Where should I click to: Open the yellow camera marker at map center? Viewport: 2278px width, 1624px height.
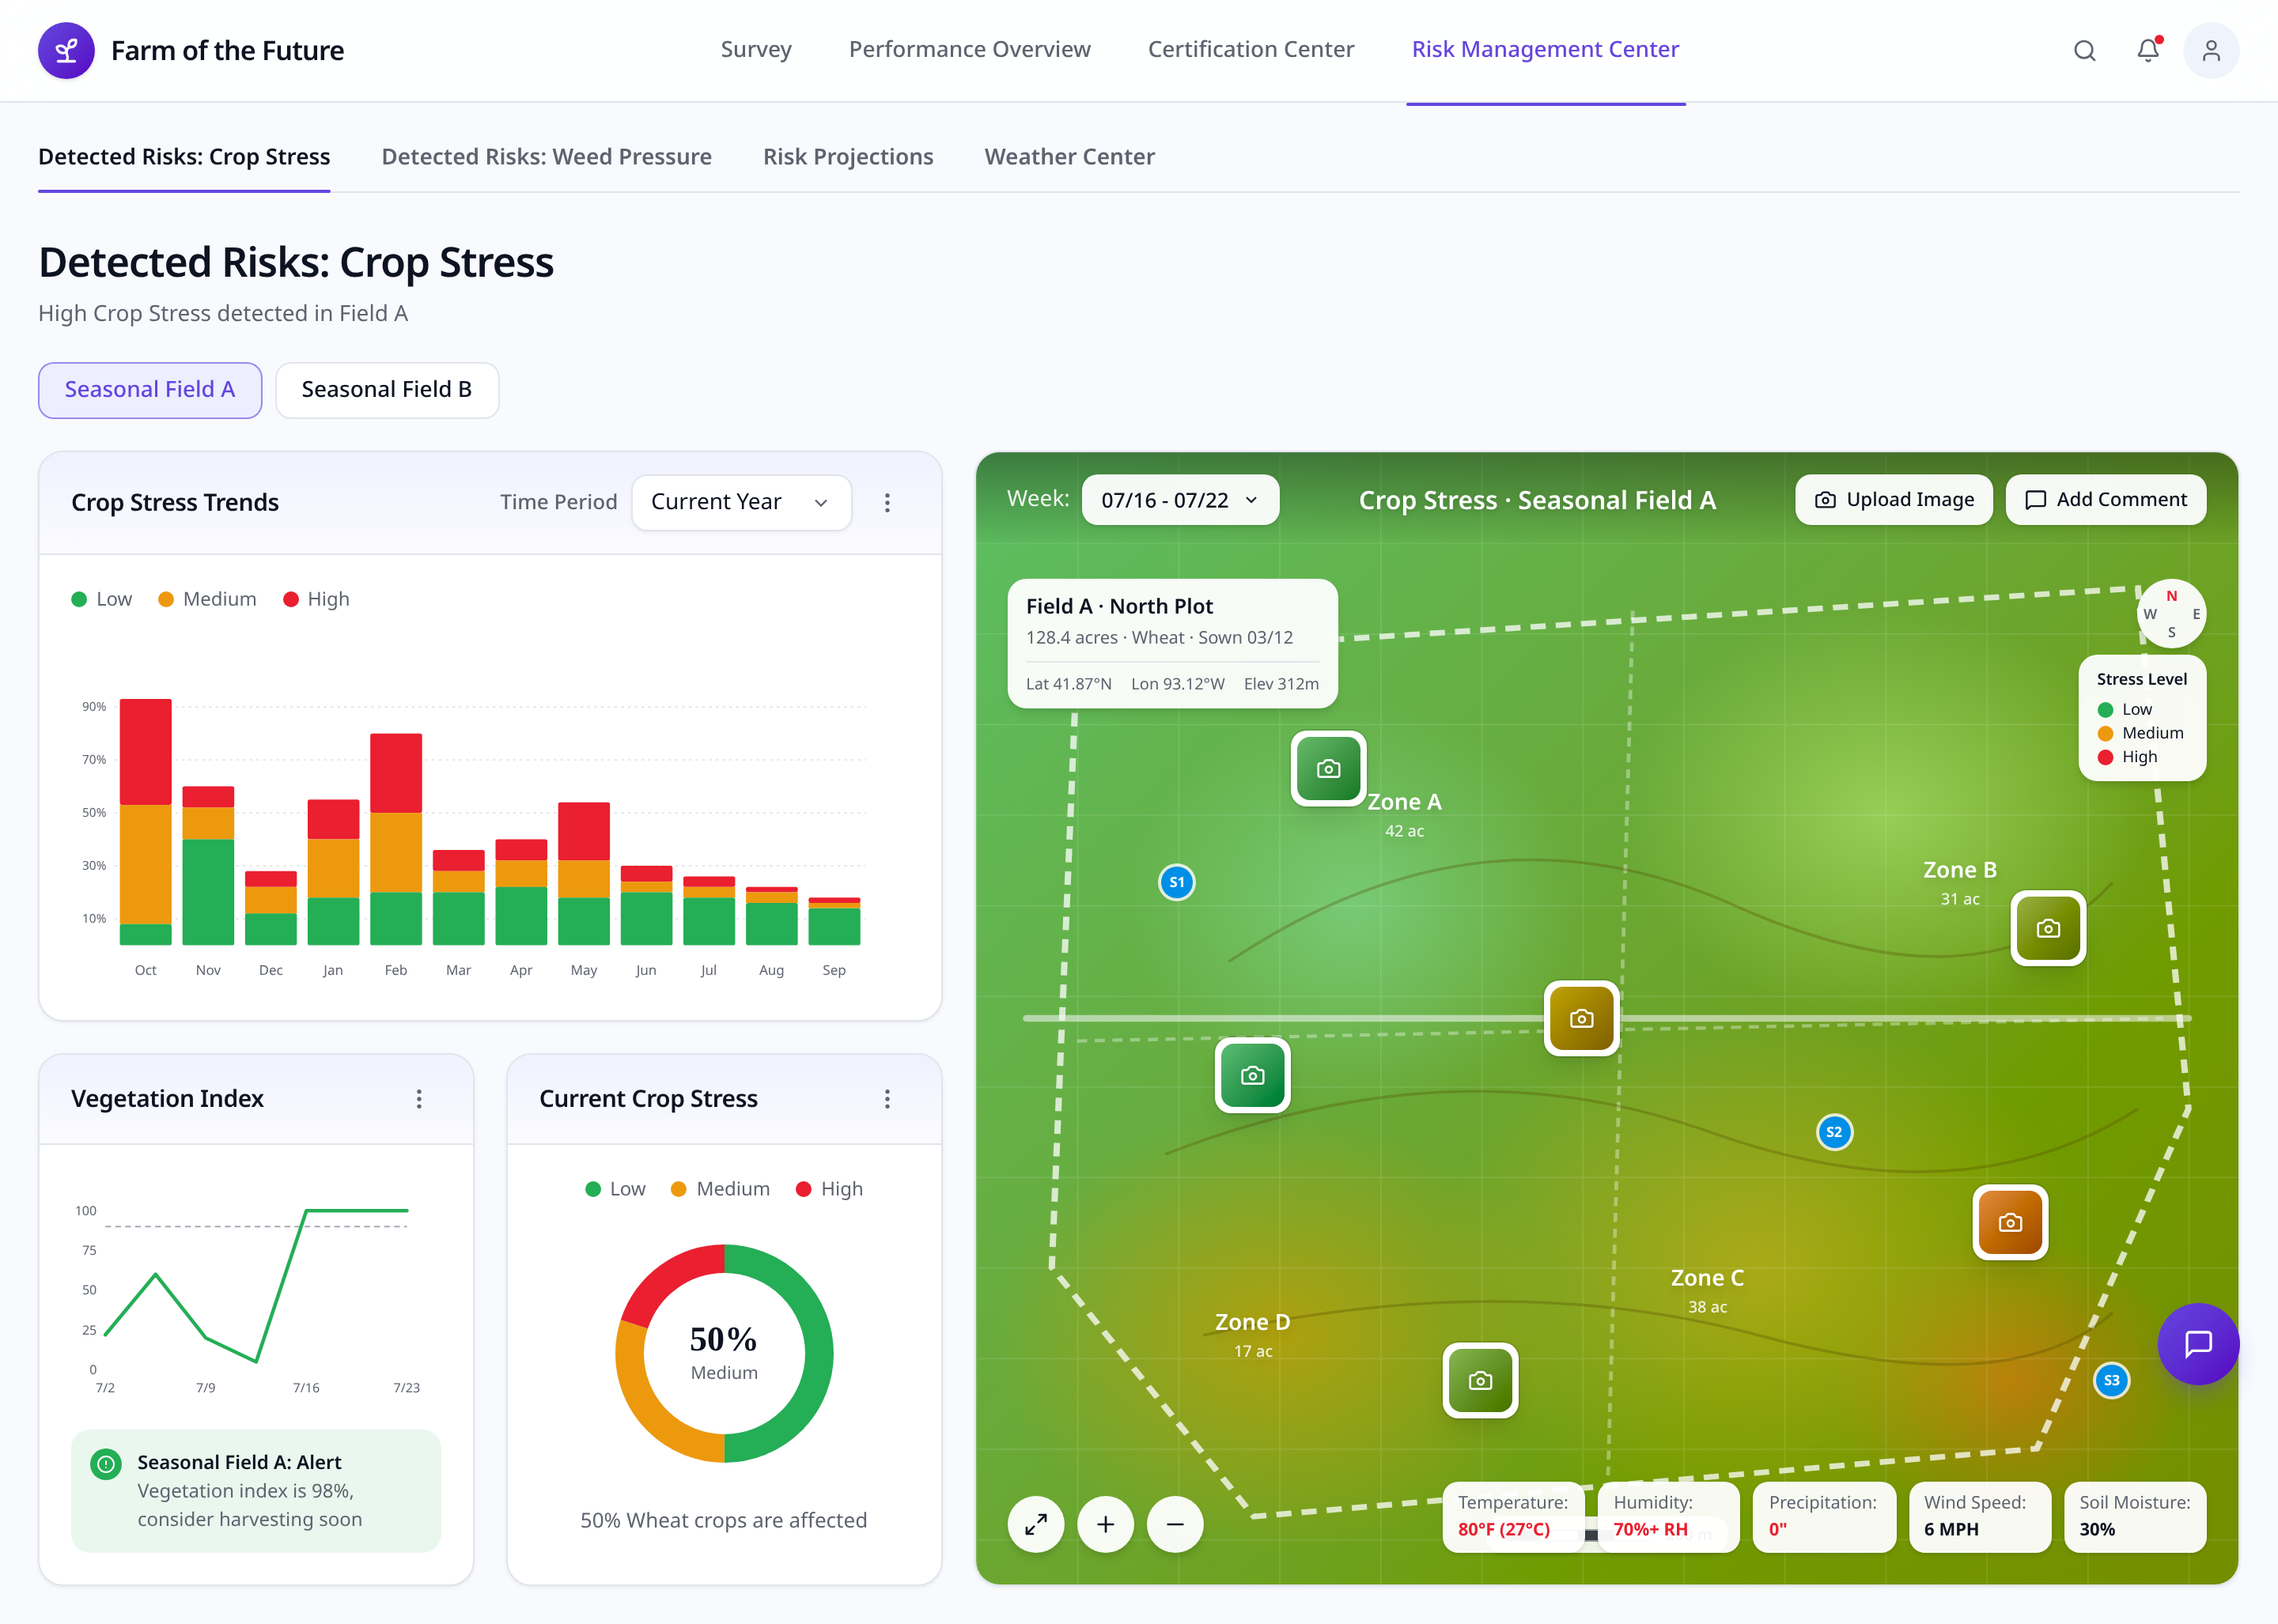point(1582,1018)
